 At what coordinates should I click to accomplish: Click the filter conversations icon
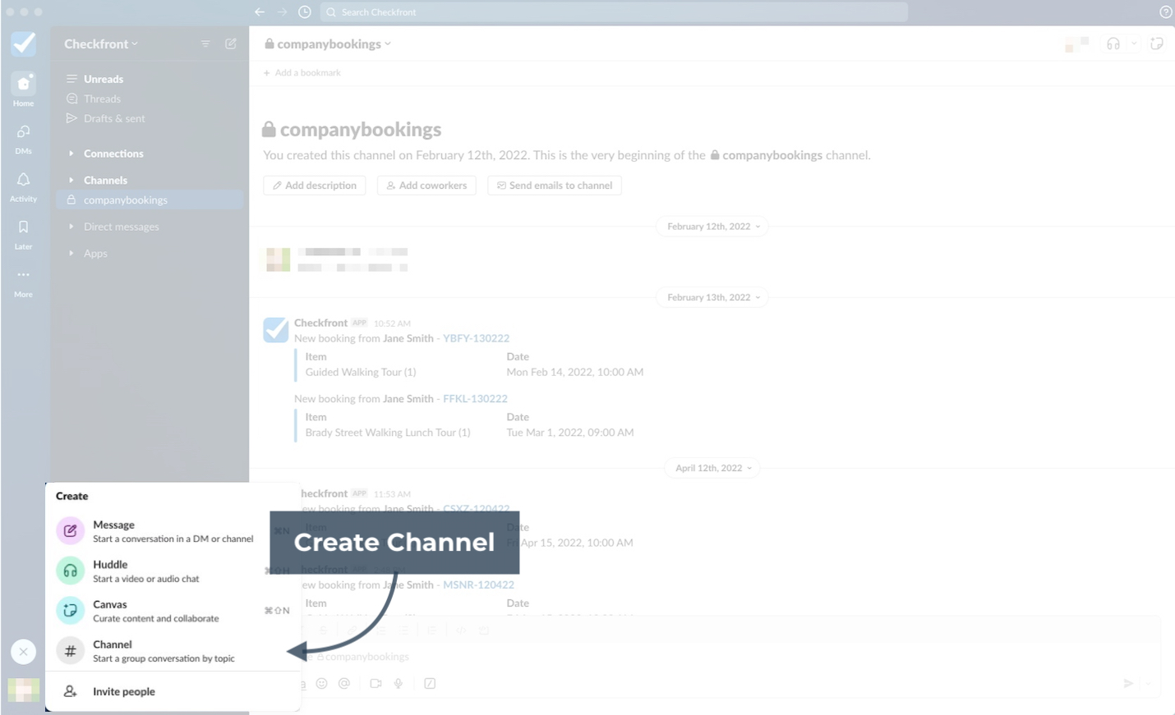205,44
